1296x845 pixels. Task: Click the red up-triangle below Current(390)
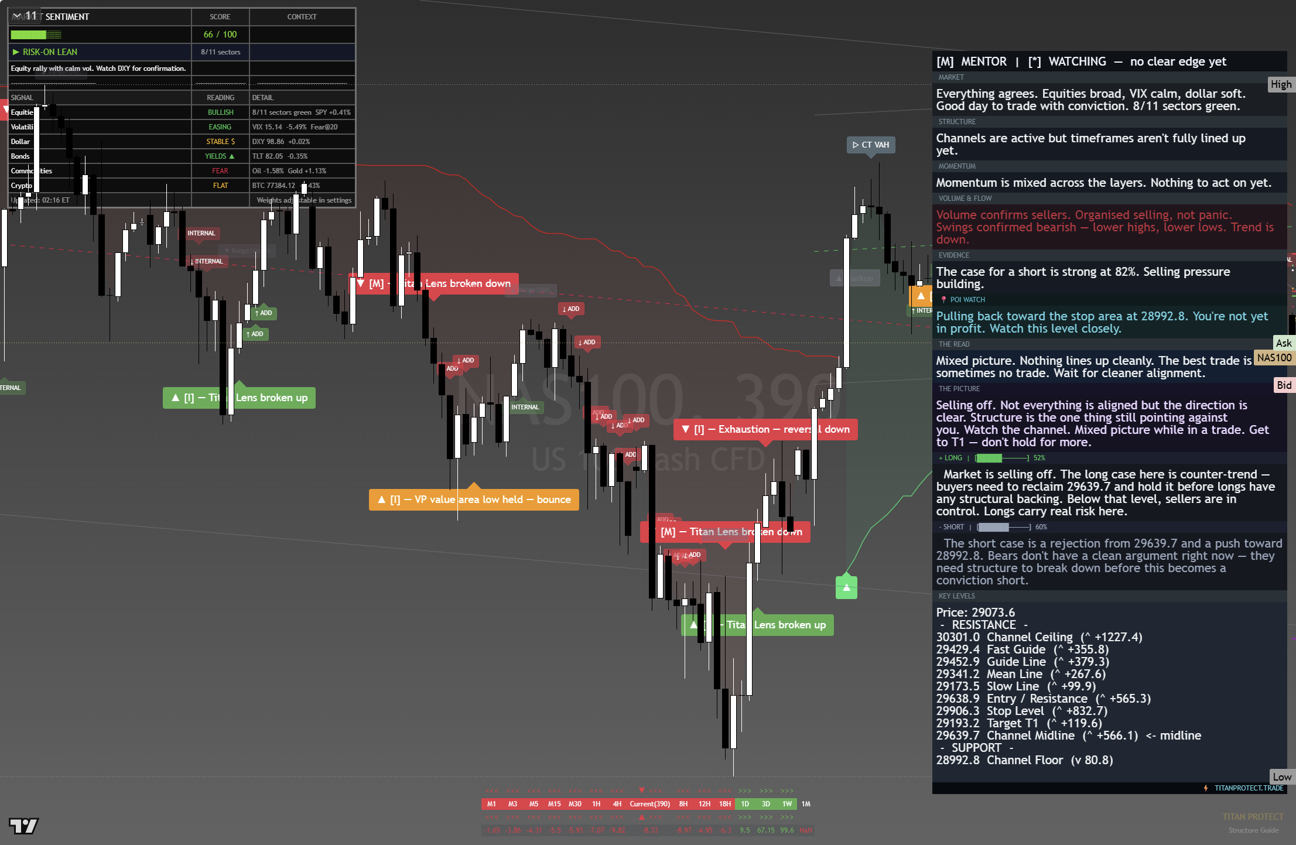(642, 817)
